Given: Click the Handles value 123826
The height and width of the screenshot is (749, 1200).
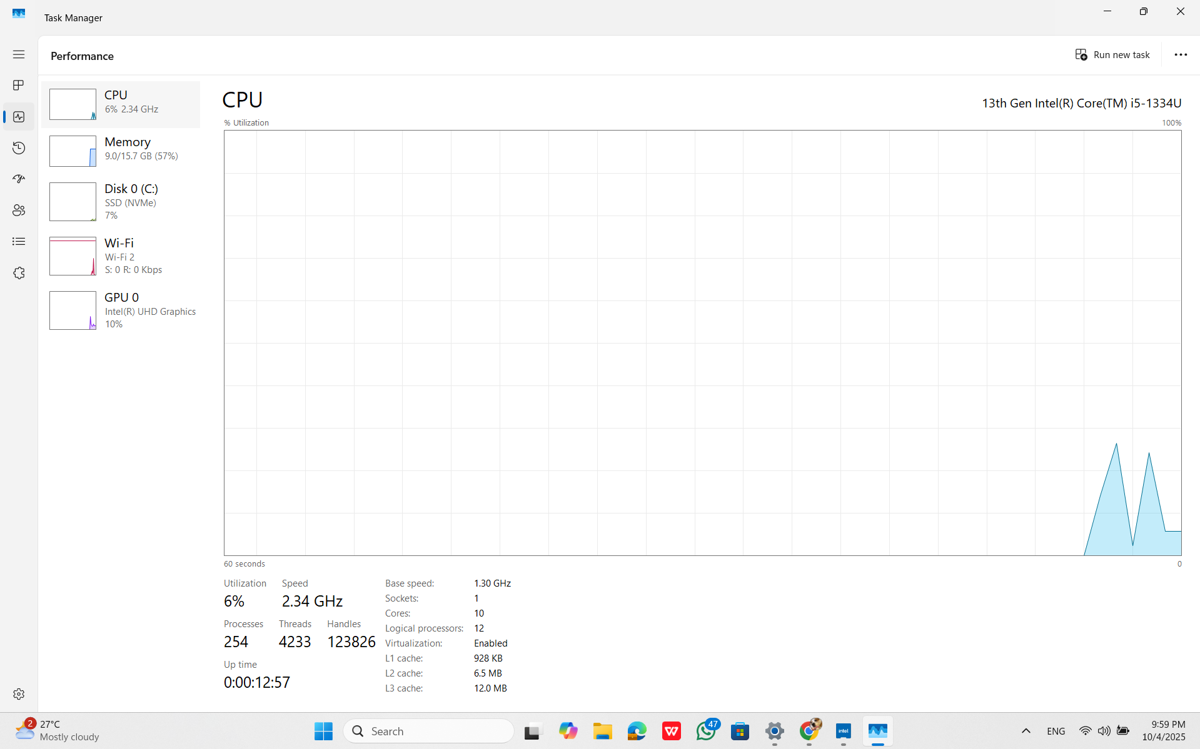Looking at the screenshot, I should (351, 642).
